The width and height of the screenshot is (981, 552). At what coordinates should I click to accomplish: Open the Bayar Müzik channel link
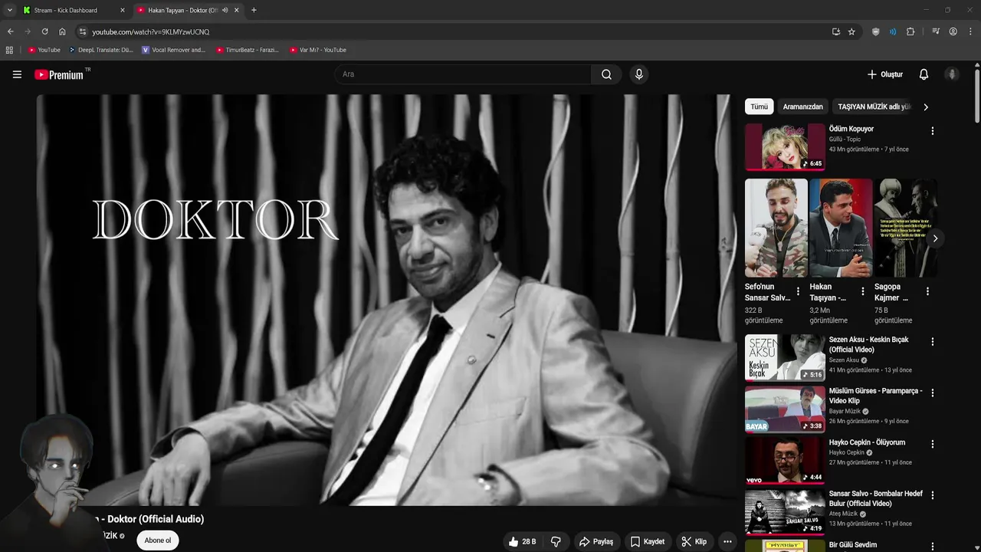click(x=844, y=411)
